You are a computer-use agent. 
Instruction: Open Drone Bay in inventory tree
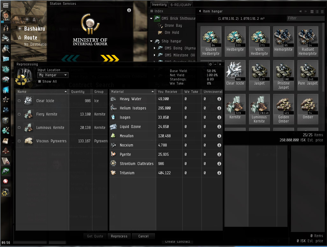(x=173, y=26)
